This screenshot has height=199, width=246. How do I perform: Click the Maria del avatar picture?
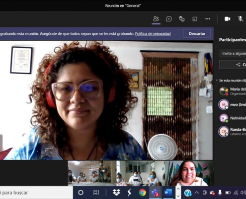click(224, 91)
